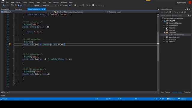The image size is (192, 108).
Task: Click Sync with Active Document icon
Action: (x=179, y=12)
